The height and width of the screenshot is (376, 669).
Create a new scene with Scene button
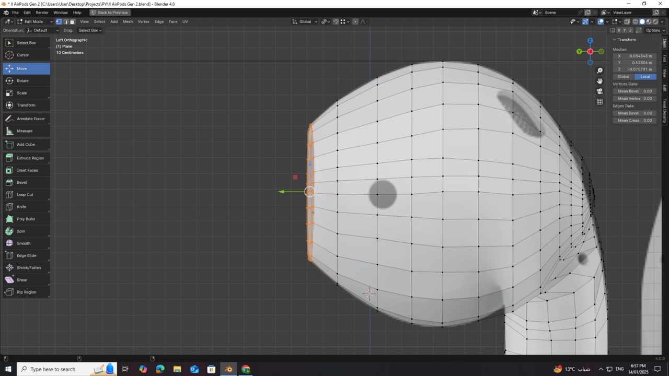(587, 13)
